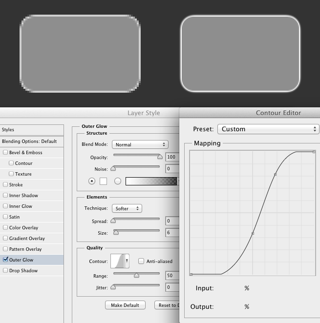Uncheck the Outer Glow checkbox
This screenshot has height=323, width=320.
(x=5, y=260)
